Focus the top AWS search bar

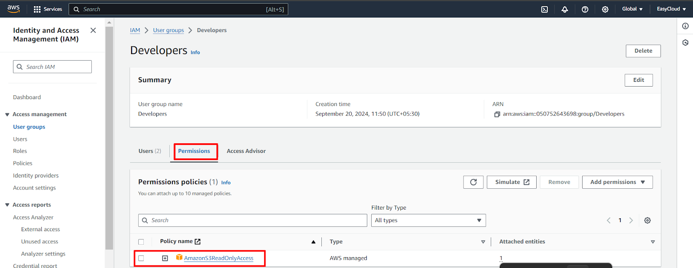coord(178,9)
